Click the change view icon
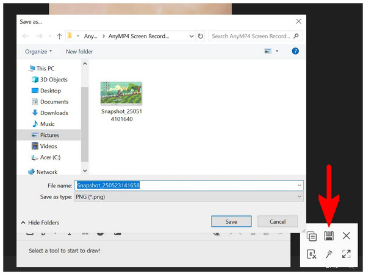Screen dimensions: 366x275 [x=268, y=51]
